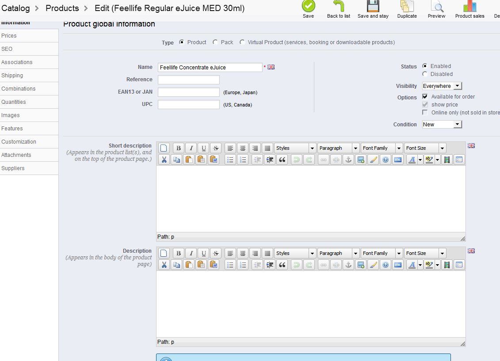This screenshot has height=361, width=500.
Task: Click paste icon in the Description editor
Action: [189, 265]
